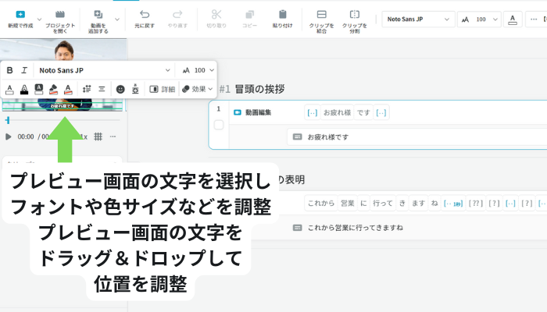Screen dimensions: 547x312
Task: Click the struck-out red A color icon
Action: [x=68, y=90]
